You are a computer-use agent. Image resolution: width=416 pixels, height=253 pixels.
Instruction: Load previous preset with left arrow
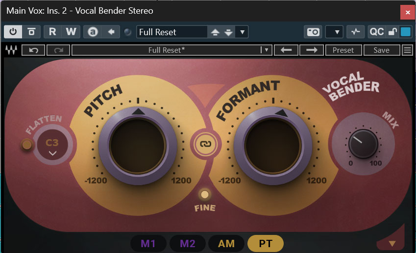point(285,50)
